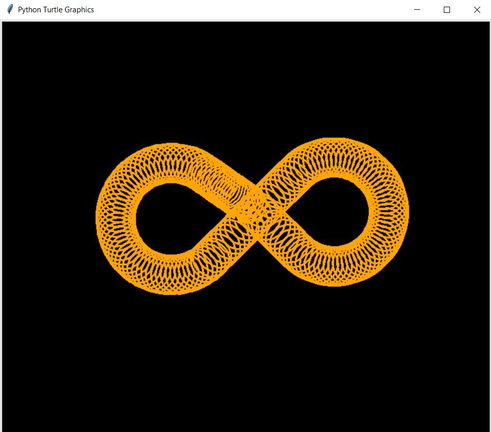This screenshot has height=432, width=491.
Task: Click the feather icon in the title bar
Action: pyautogui.click(x=10, y=9)
